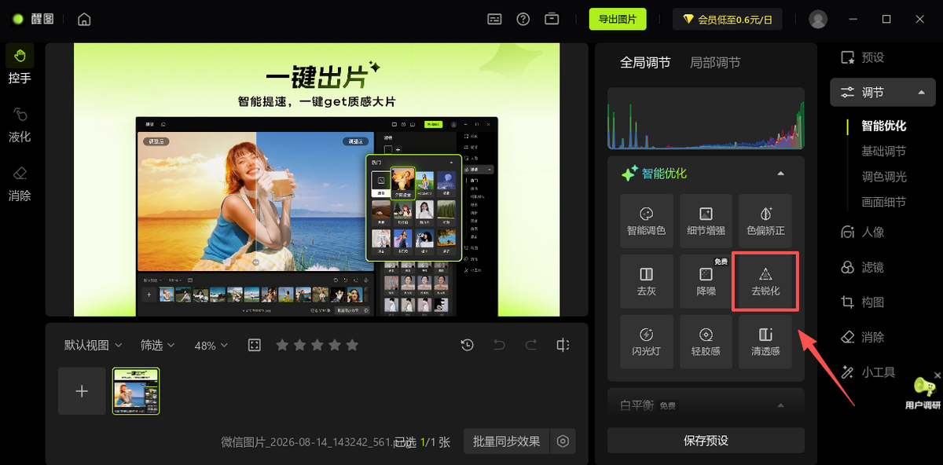The width and height of the screenshot is (943, 465).
Task: Click the main canvas image
Action: pos(317,180)
